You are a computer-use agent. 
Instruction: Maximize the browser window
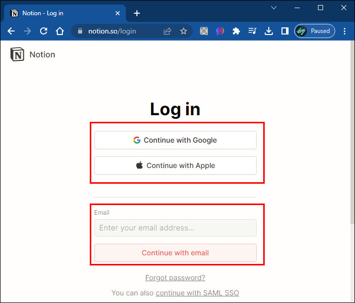321,8
